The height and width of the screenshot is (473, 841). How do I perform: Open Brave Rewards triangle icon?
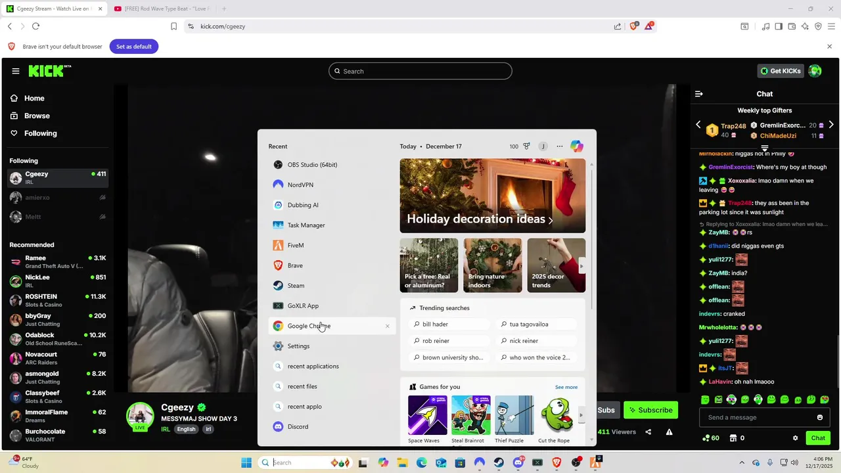(x=649, y=26)
